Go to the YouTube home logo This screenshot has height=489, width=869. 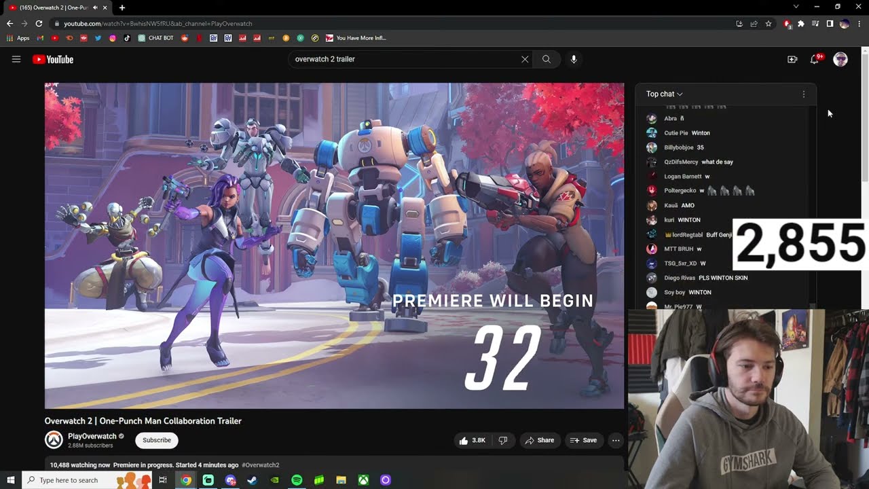click(53, 59)
